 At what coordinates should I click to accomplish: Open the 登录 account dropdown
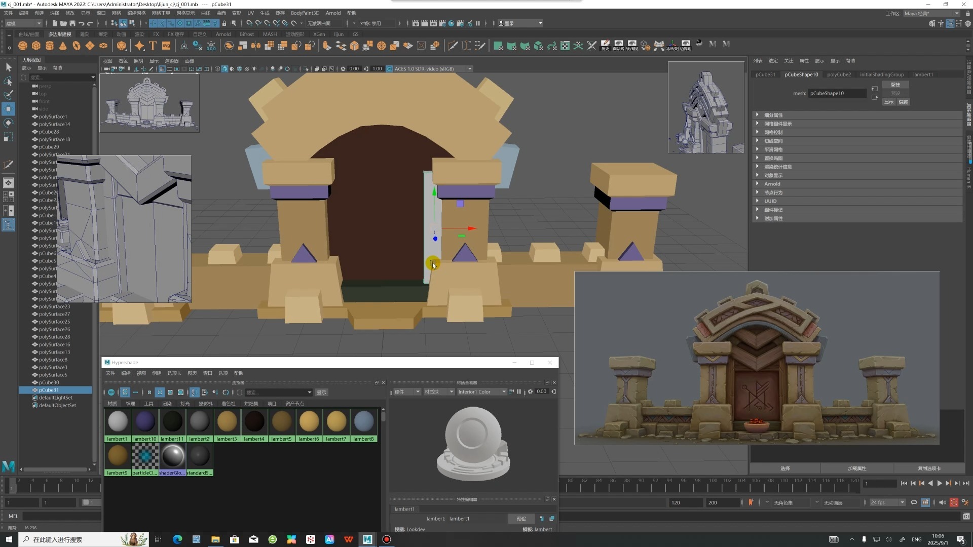point(520,23)
